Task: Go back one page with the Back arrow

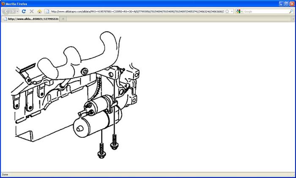Action: [6, 11]
